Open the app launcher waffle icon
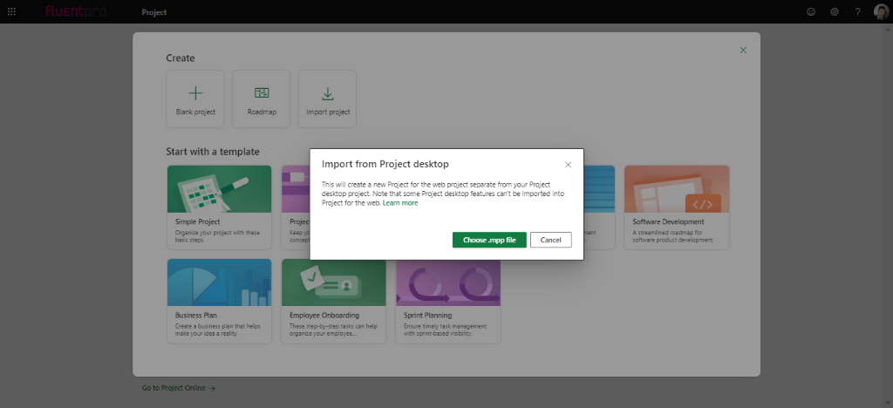 coord(11,11)
